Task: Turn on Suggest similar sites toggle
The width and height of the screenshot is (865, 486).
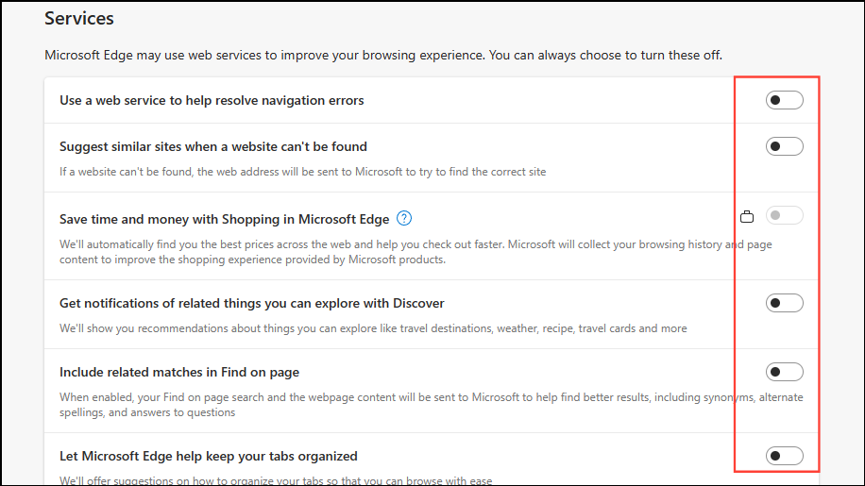Action: (x=784, y=146)
